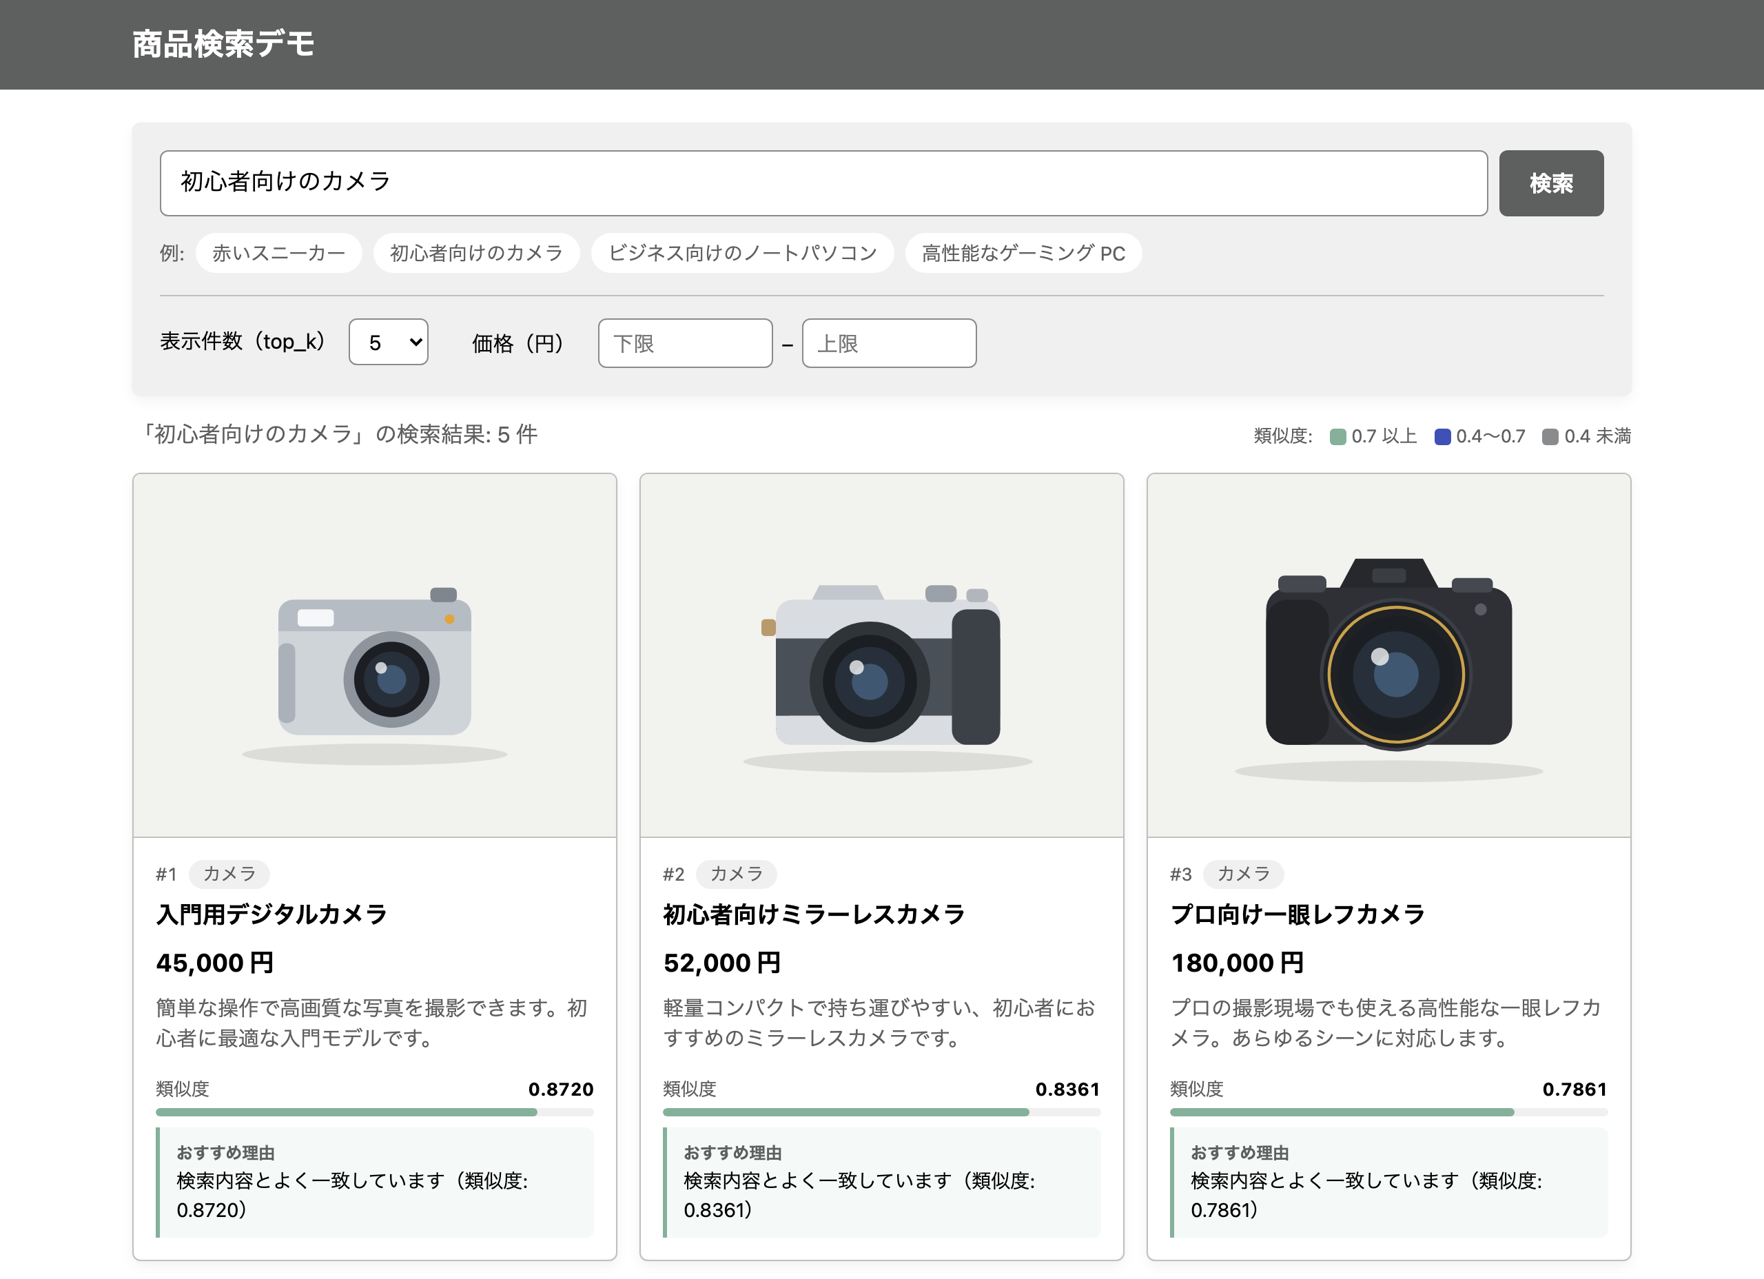Click the green 0.7 以上 legend swatch
Viewport: 1764px width, 1279px height.
(1337, 436)
